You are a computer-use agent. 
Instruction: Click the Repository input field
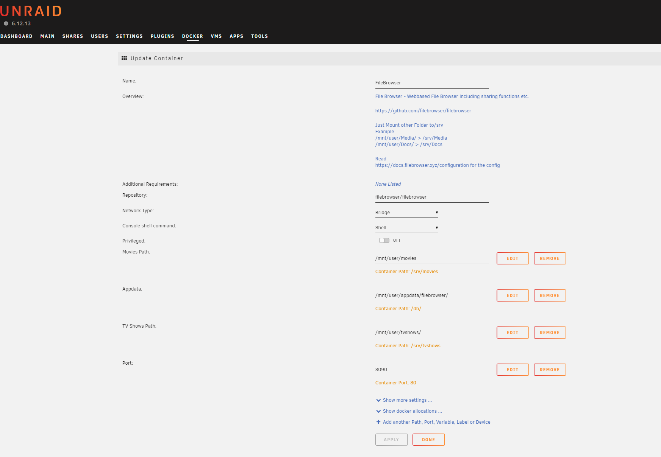(x=432, y=197)
